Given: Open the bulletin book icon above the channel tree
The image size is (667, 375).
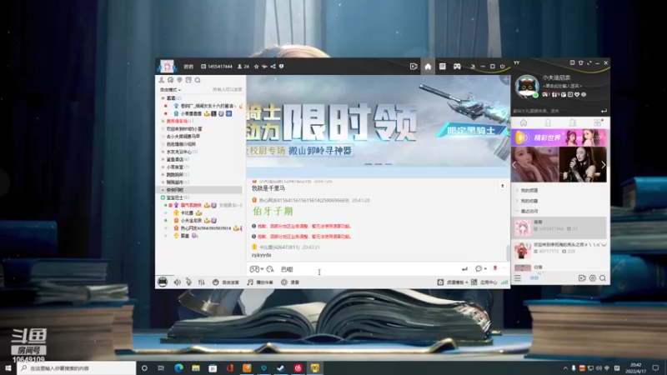Looking at the screenshot, I should coord(188,80).
